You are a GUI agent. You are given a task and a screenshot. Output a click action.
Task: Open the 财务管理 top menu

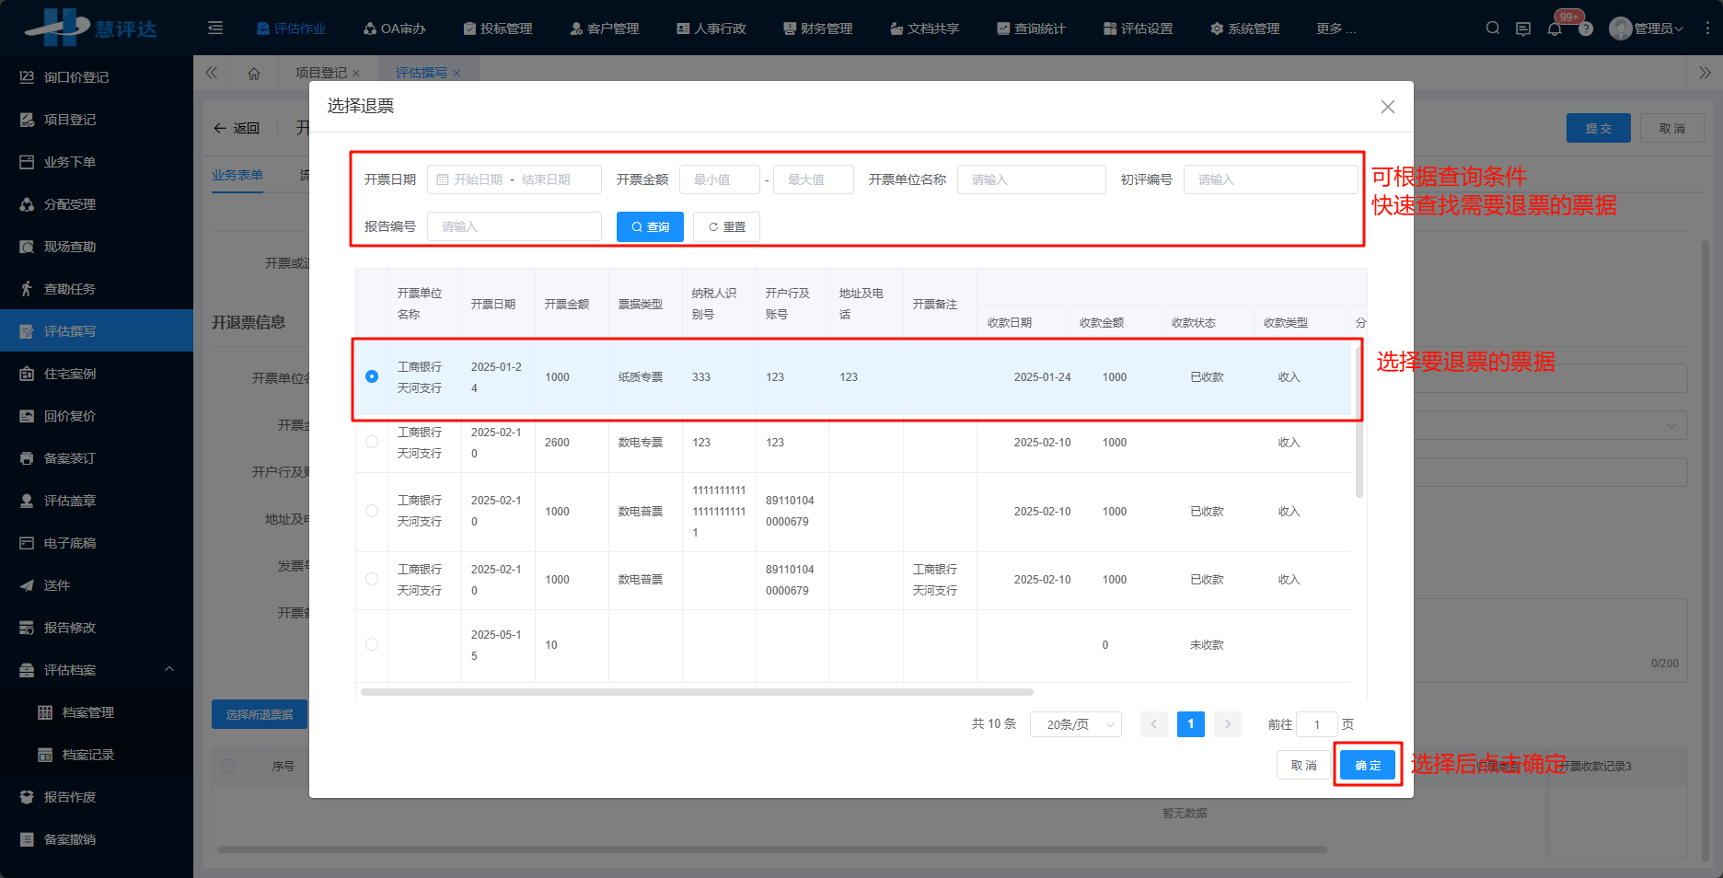coord(817,29)
